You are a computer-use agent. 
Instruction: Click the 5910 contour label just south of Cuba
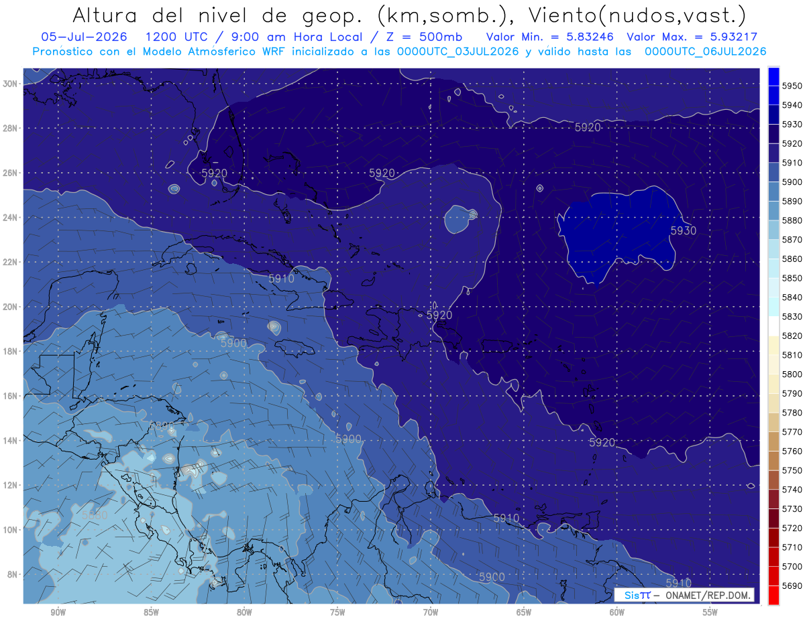(x=282, y=279)
